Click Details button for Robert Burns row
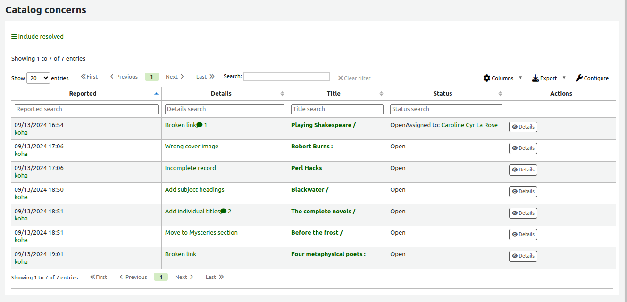This screenshot has width=627, height=302. [523, 148]
